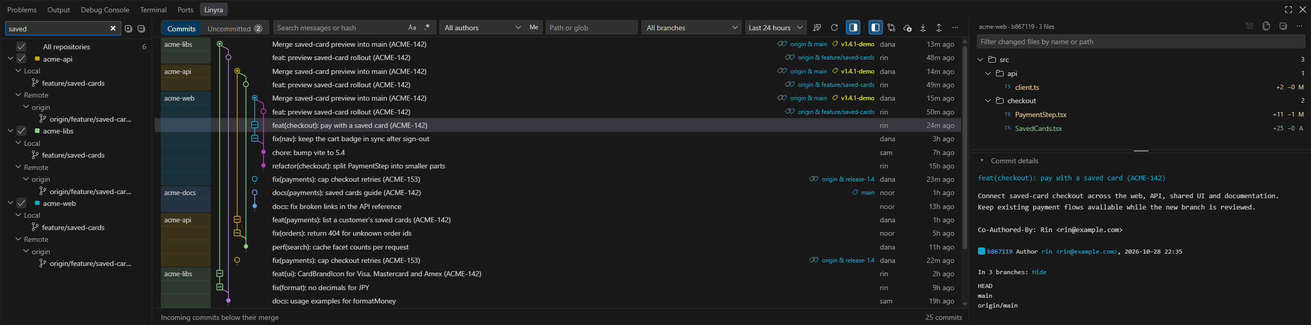Open the All authors dropdown
The height and width of the screenshot is (325, 1311).
click(482, 28)
